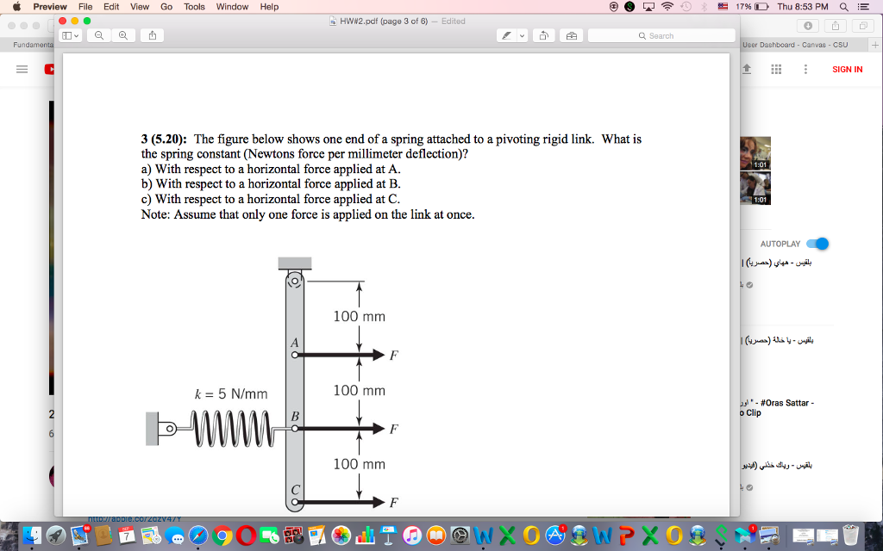Open the Window menu
Viewport: 883px width, 551px height.
pyautogui.click(x=232, y=7)
